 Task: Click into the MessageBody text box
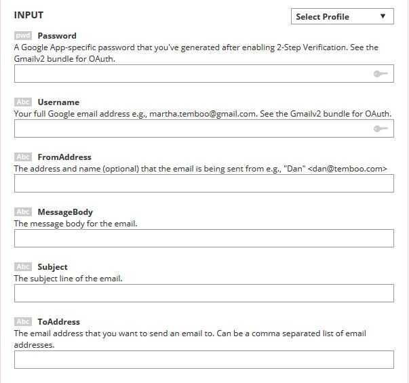[x=203, y=239]
